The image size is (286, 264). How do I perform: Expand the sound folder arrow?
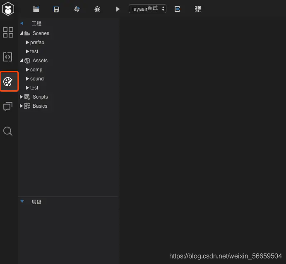point(27,79)
